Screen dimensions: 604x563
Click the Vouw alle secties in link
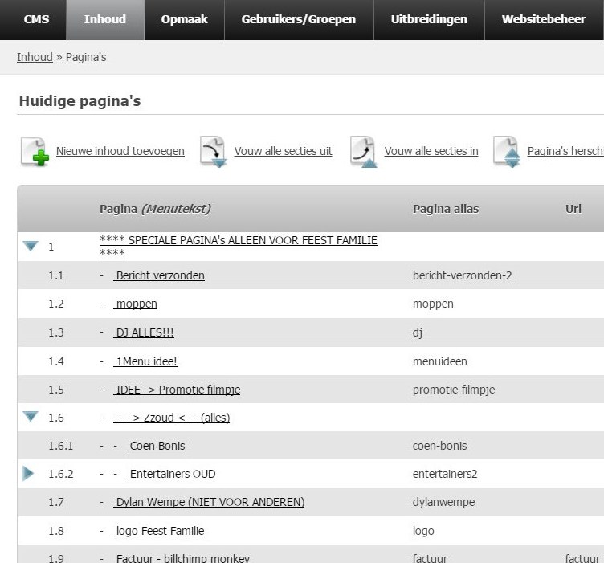pyautogui.click(x=431, y=151)
